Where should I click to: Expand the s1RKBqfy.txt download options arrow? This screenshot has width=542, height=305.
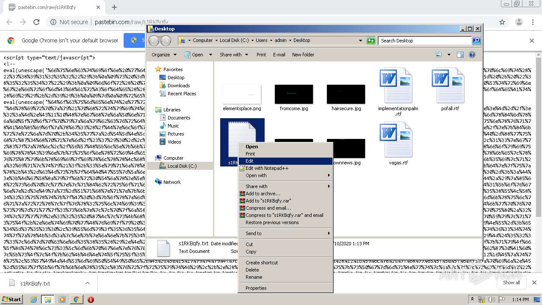[88, 283]
